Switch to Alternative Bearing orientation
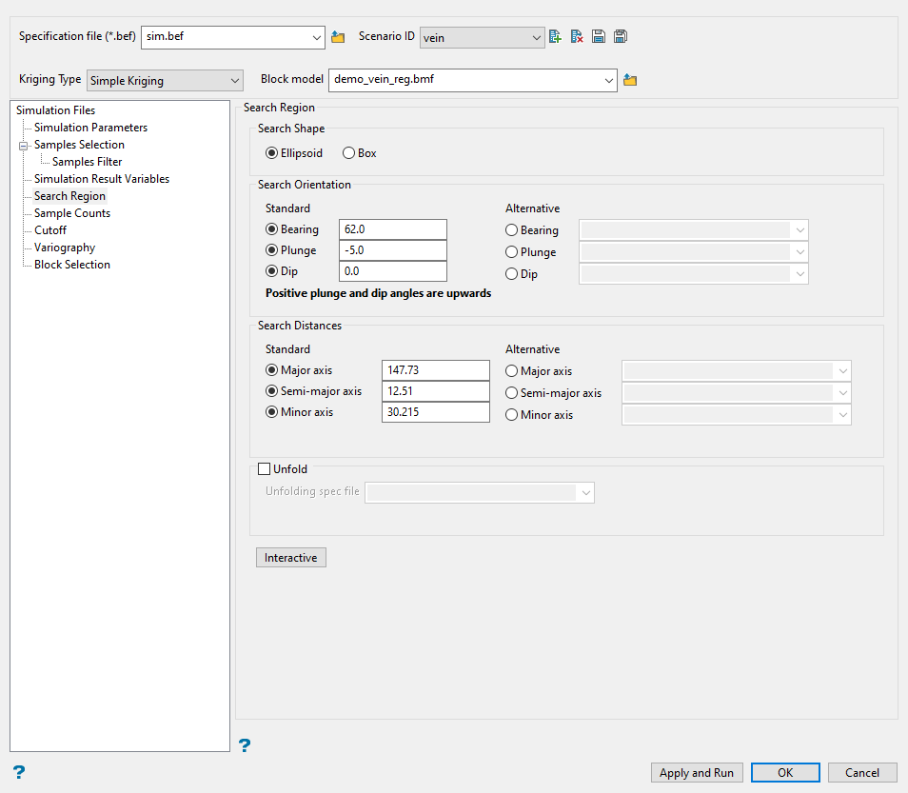Viewport: 908px width, 793px height. click(x=511, y=229)
